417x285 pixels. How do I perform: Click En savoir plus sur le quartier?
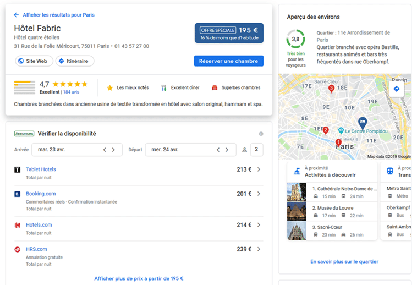344,262
